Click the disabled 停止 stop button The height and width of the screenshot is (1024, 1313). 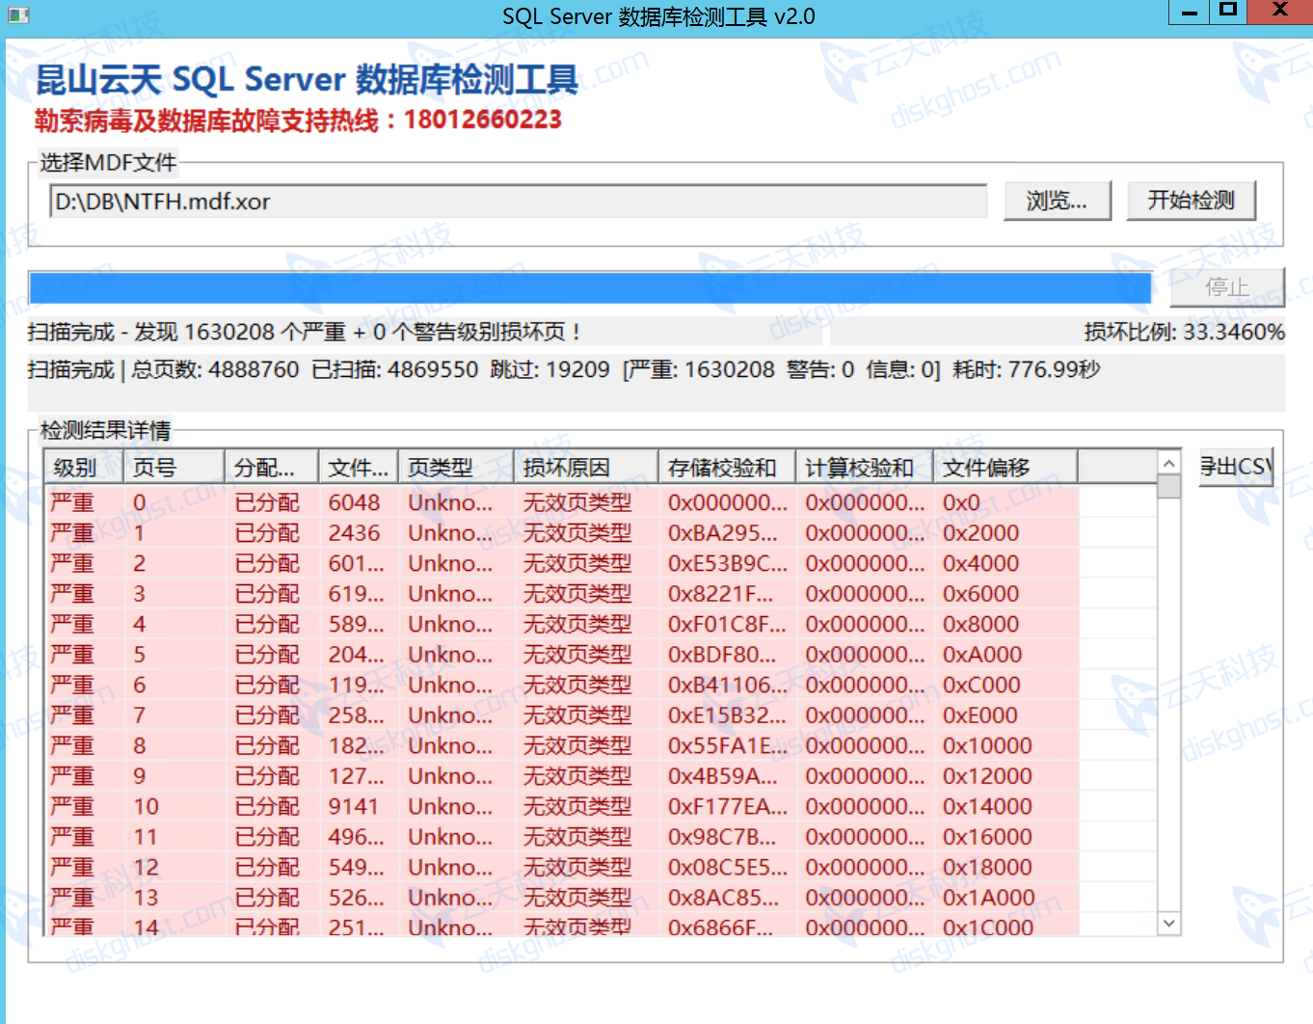tap(1226, 287)
